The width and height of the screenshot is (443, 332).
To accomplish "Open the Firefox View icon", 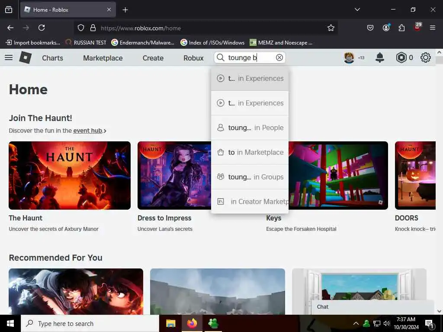I will tap(9, 10).
